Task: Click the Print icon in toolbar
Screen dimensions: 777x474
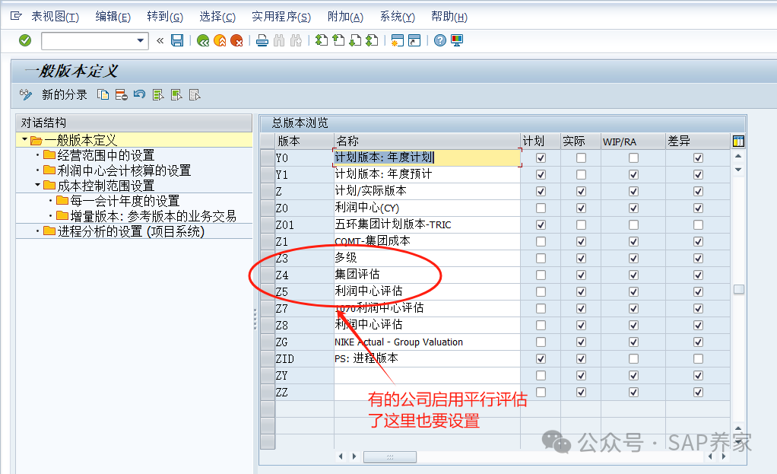Action: [x=262, y=40]
